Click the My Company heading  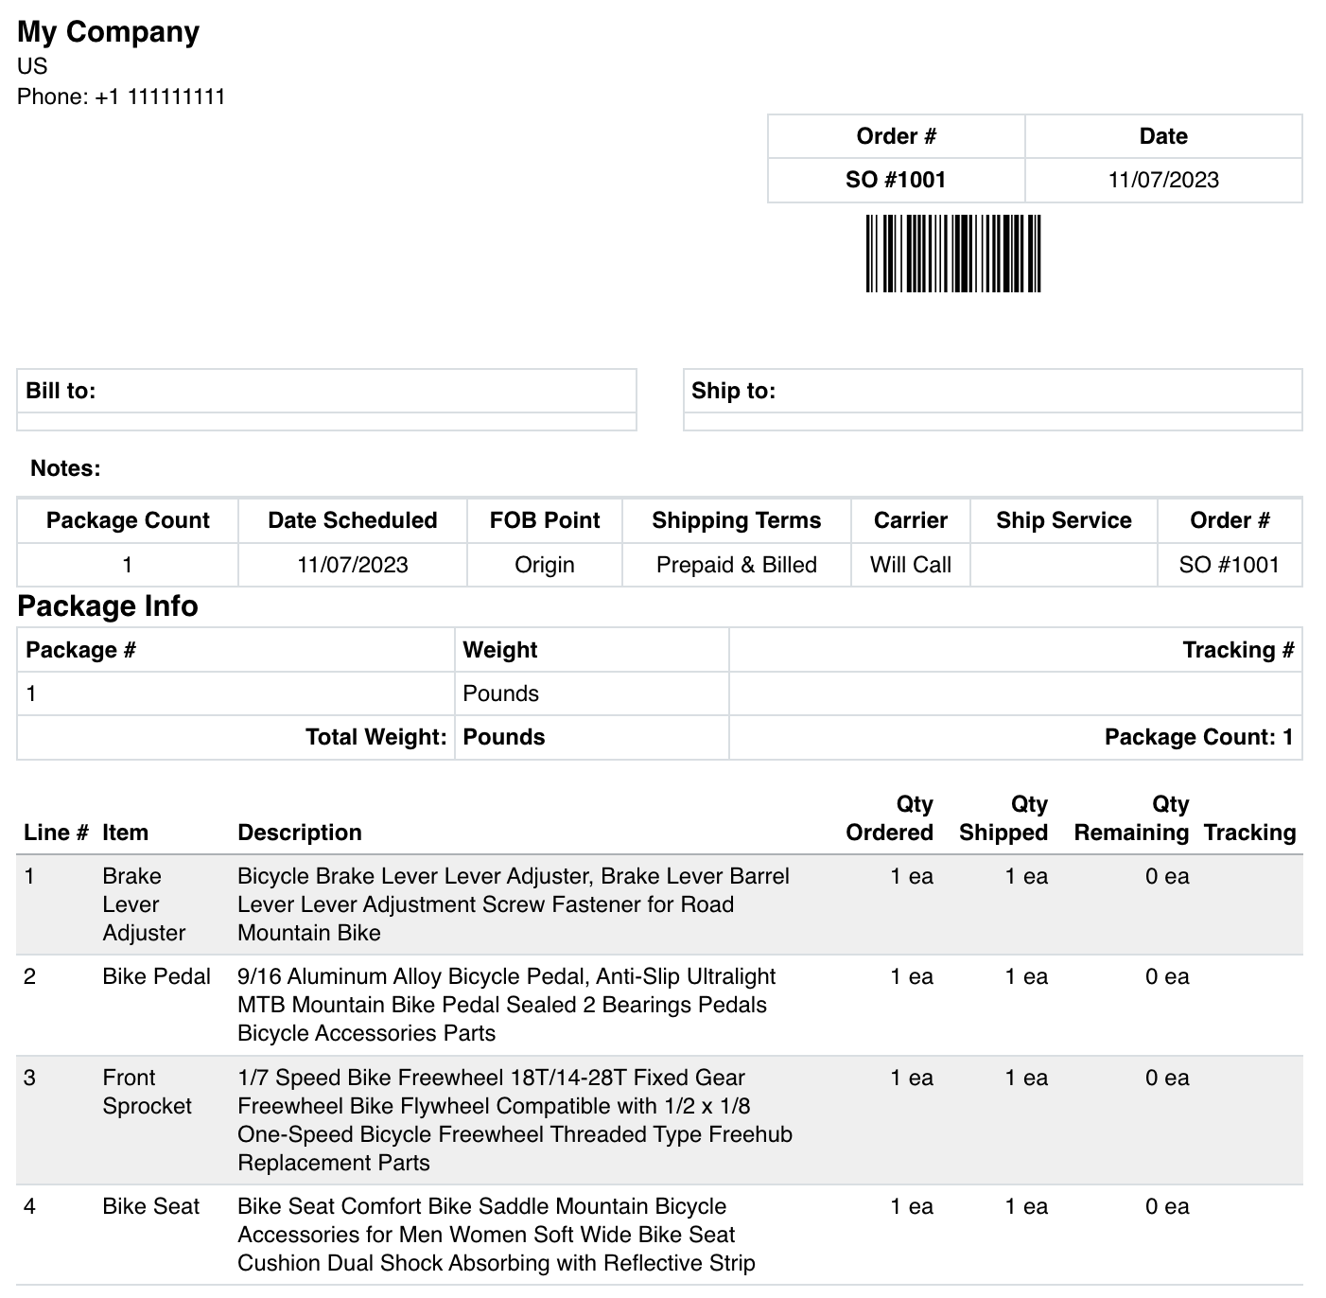109,32
